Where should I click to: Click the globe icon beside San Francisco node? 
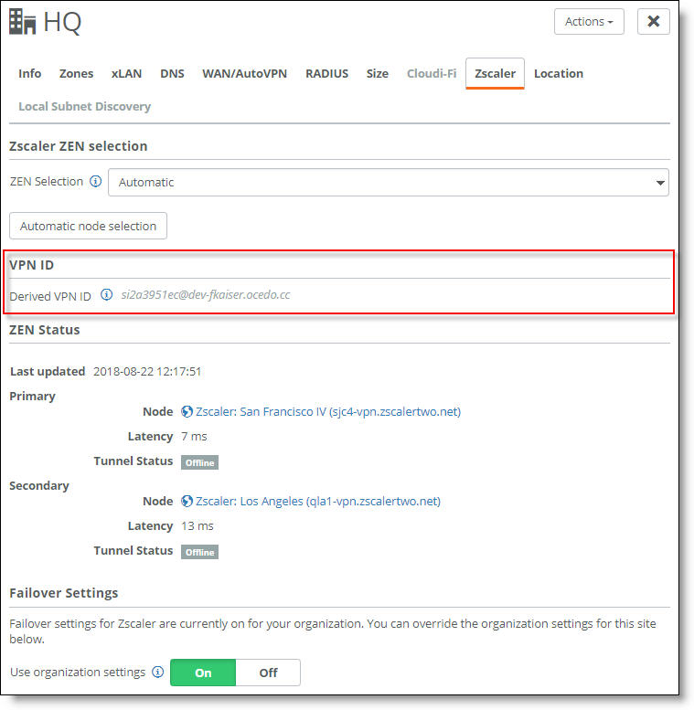[187, 411]
